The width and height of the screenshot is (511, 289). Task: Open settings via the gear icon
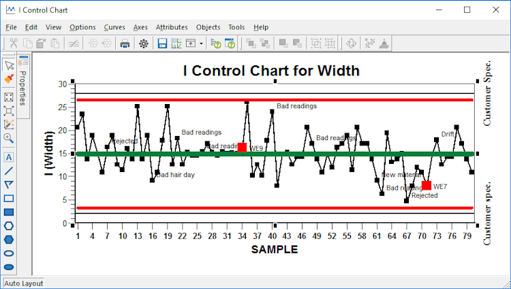pyautogui.click(x=143, y=44)
